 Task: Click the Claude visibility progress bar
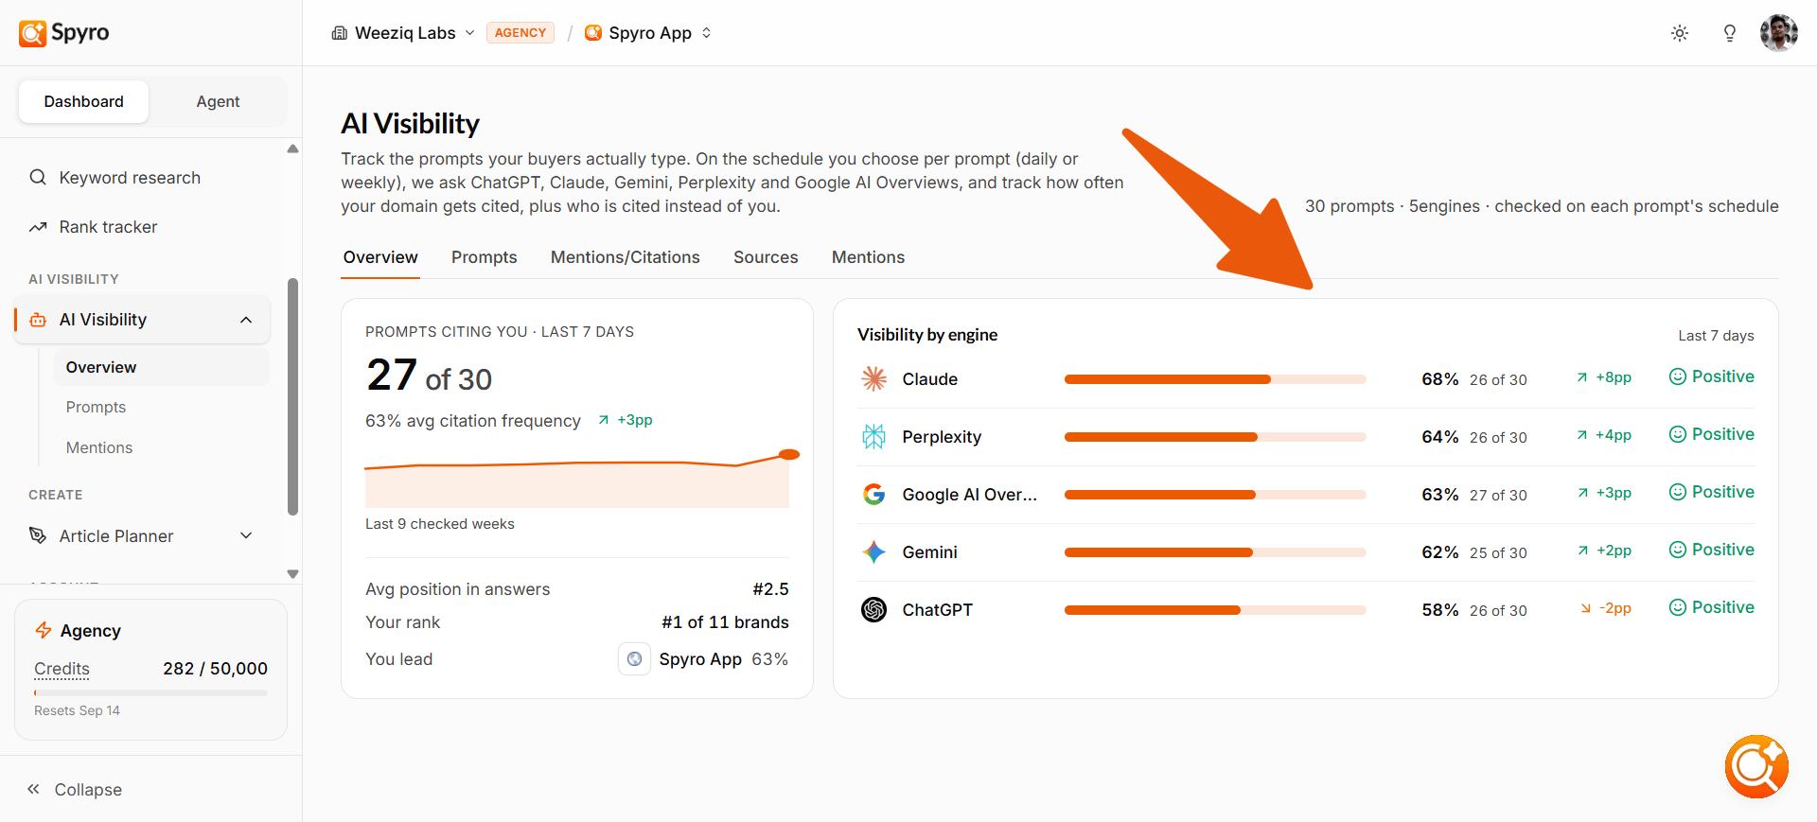tap(1215, 379)
